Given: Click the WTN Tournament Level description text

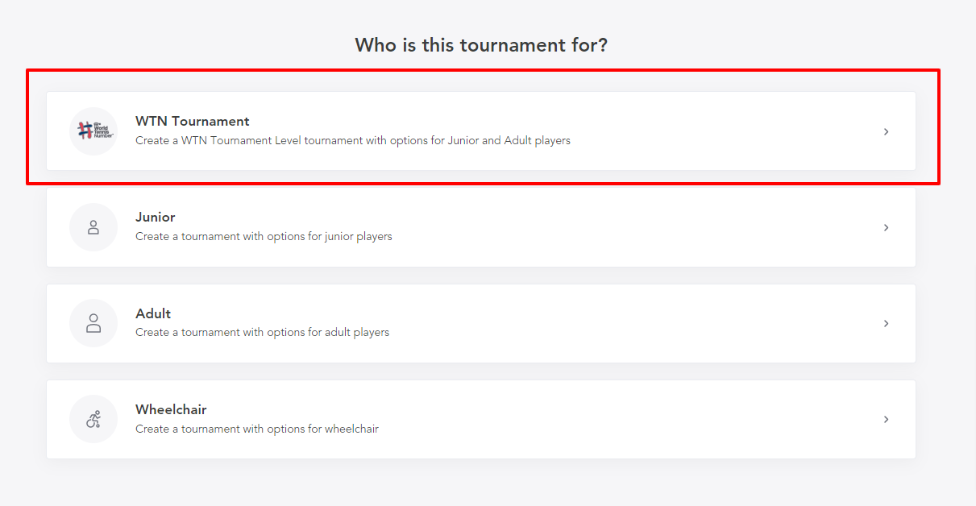Looking at the screenshot, I should (x=353, y=140).
